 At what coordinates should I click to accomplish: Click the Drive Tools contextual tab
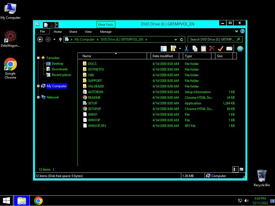coord(106,24)
